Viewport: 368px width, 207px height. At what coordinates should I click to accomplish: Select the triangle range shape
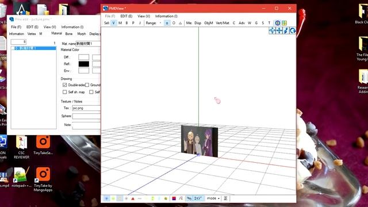coord(180,23)
